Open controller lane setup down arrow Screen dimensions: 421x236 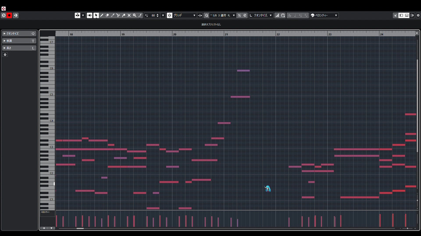pos(51,228)
